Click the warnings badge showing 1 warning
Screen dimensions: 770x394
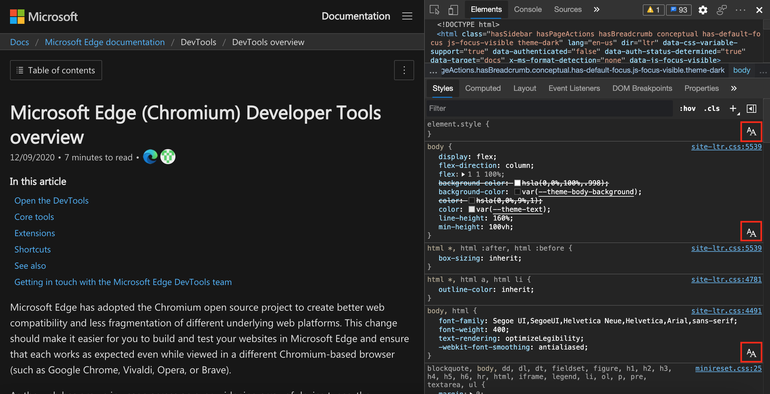[x=654, y=9]
